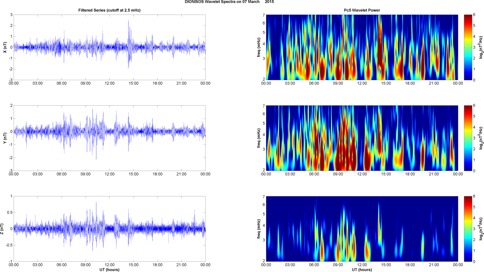Click the '0.5' tick on the Z axis
This screenshot has height=272, width=484.
click(10, 212)
